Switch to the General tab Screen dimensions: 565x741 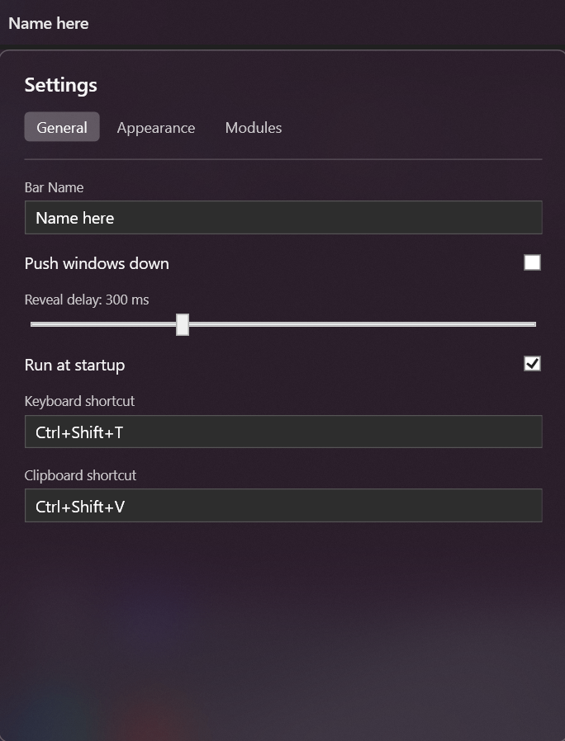62,128
